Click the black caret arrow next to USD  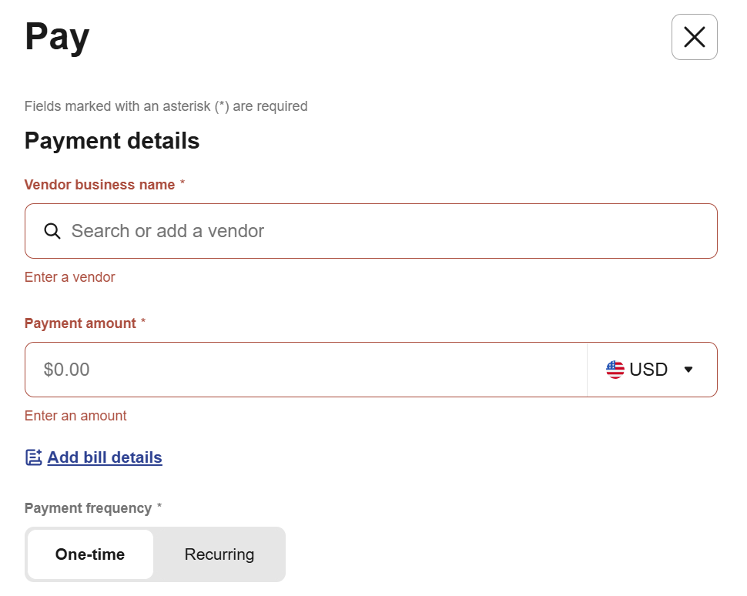point(688,370)
